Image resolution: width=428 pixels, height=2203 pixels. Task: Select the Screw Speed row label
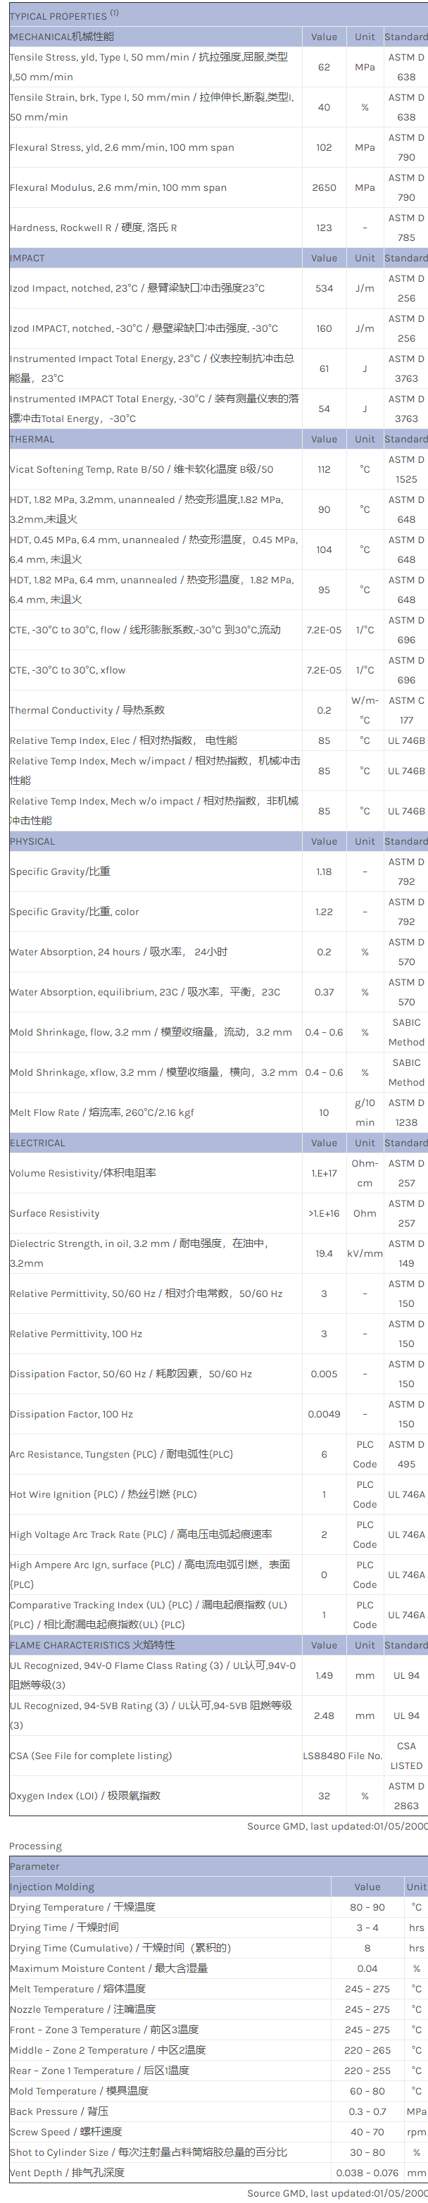pos(65,2132)
